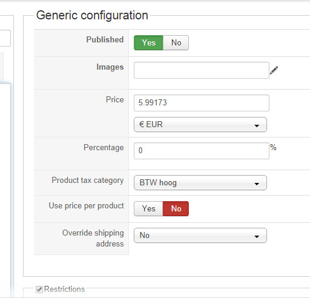Click the Generic configuration heading
Viewport: 310px width, 298px height.
(92, 15)
